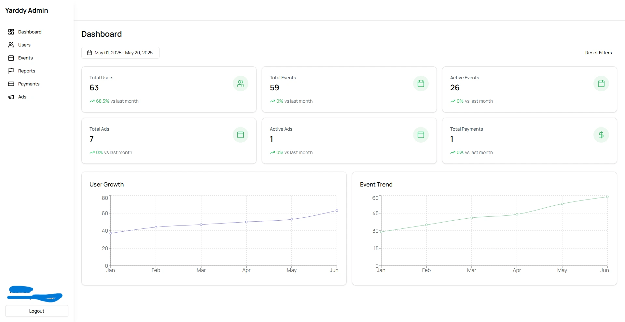Click the Apr data point in Event Trend chart
Screen dimensions: 625x322
tap(517, 214)
